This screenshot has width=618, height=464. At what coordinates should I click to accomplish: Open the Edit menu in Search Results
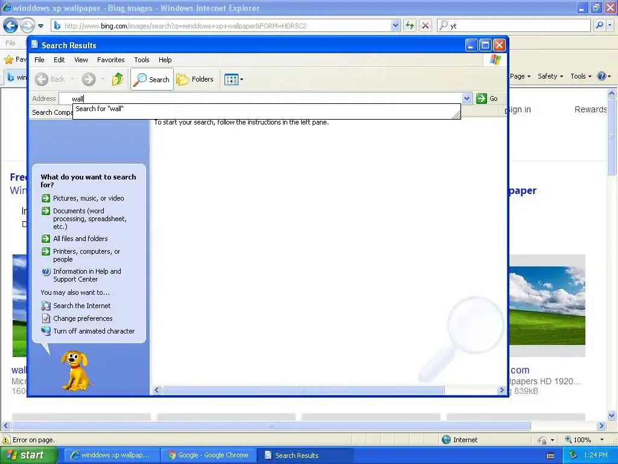point(59,60)
